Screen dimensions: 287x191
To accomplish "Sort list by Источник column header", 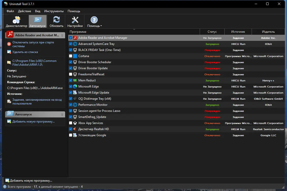I will (x=238, y=31).
